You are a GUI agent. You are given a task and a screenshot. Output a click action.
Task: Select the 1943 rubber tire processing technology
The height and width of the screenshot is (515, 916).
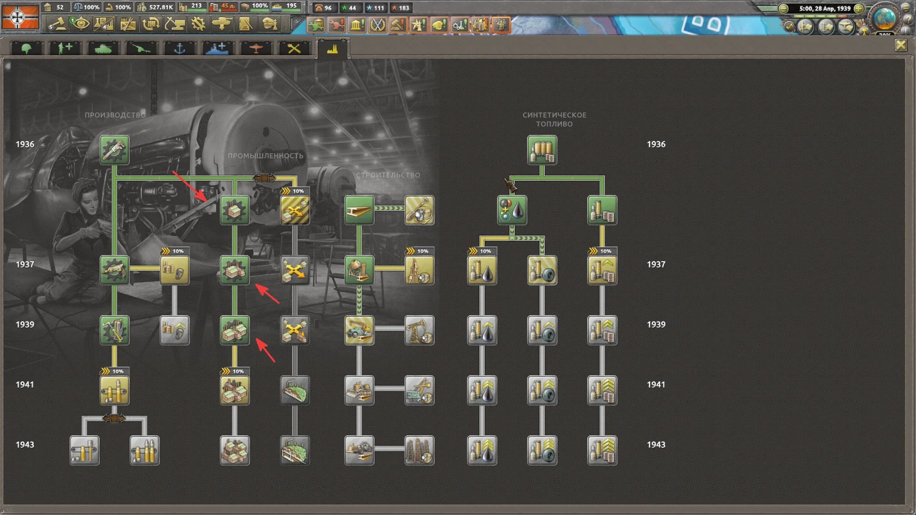pyautogui.click(x=542, y=451)
